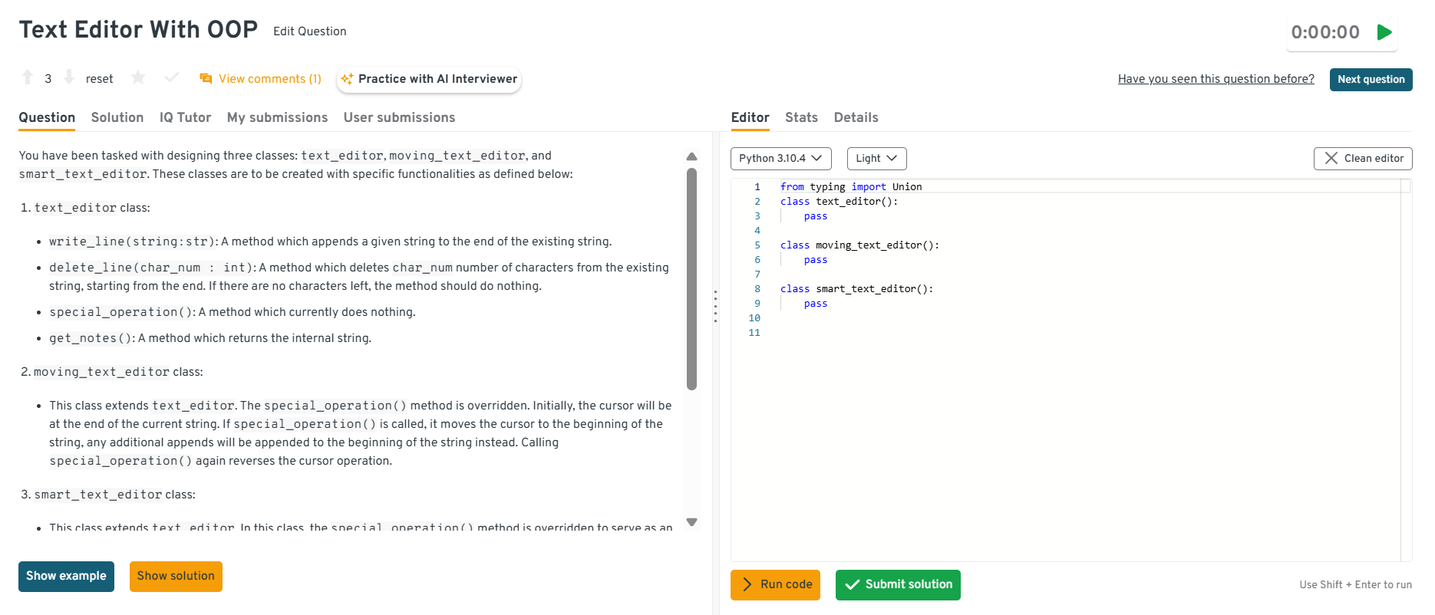The width and height of the screenshot is (1435, 615).
Task: Open the Python 3.10.4 language dropdown
Action: pos(780,158)
